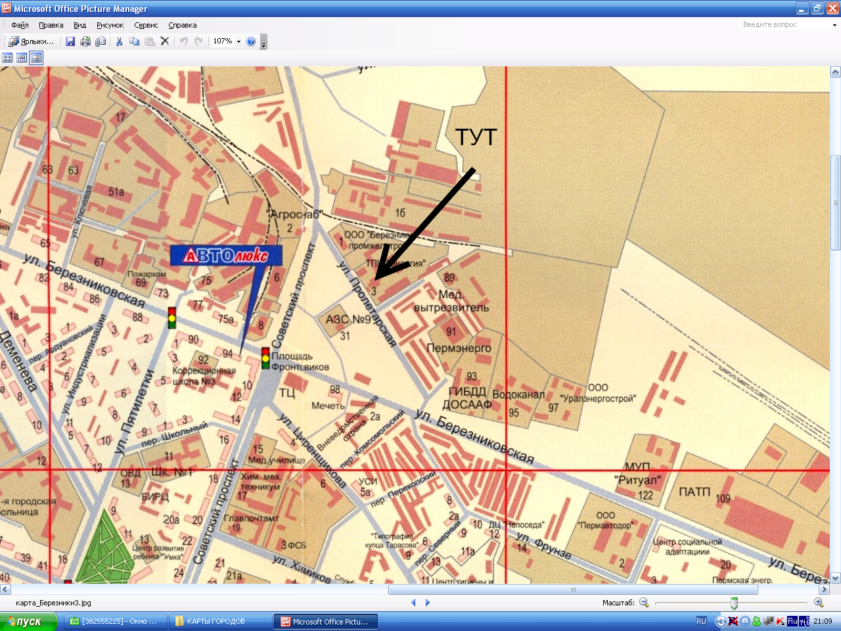
Task: Go to next picture with right arrow
Action: [x=428, y=603]
